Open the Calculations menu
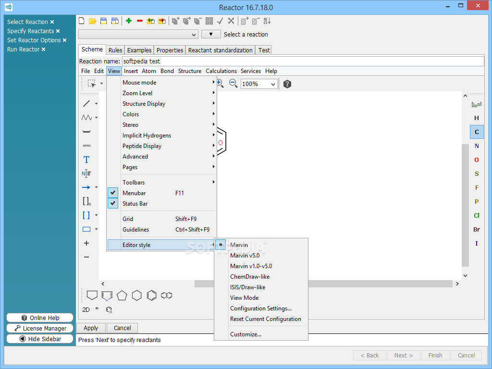 [x=221, y=71]
